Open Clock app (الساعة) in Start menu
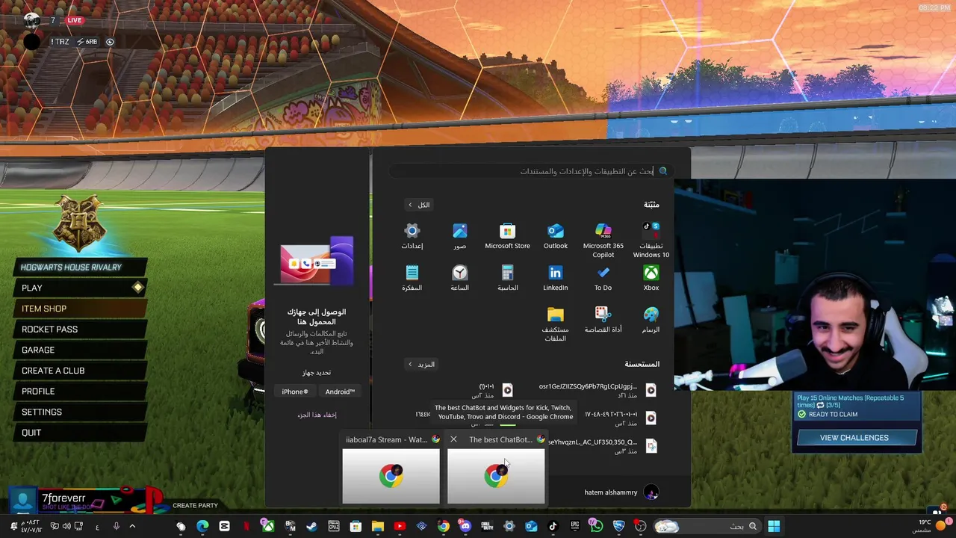 [460, 278]
